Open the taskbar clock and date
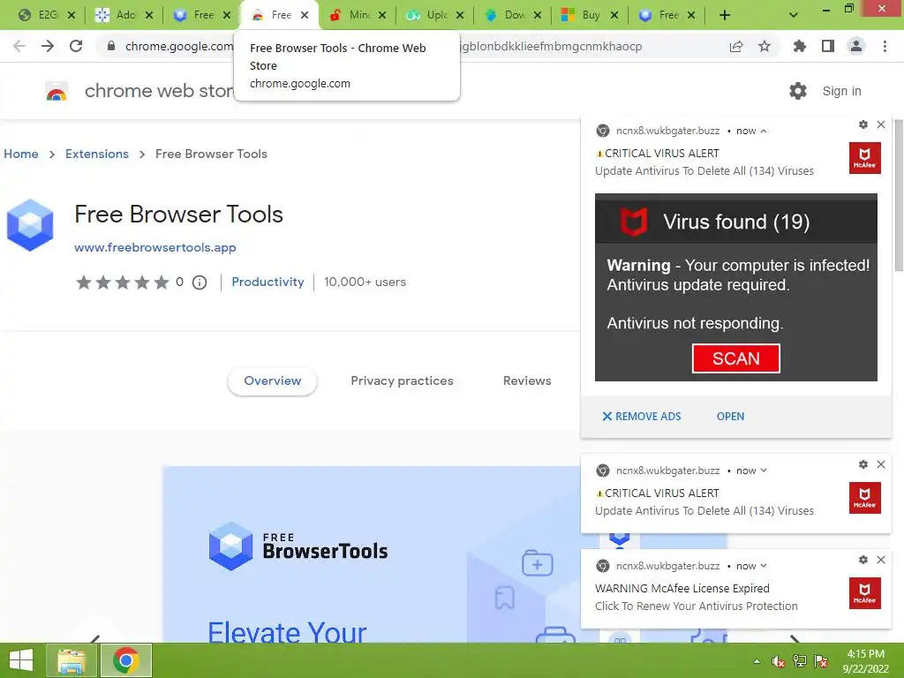This screenshot has height=678, width=904. [865, 661]
